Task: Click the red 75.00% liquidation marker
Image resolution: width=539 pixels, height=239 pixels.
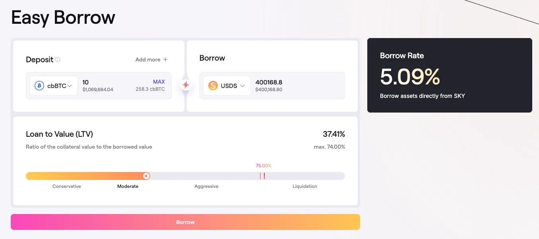Action: (262, 176)
